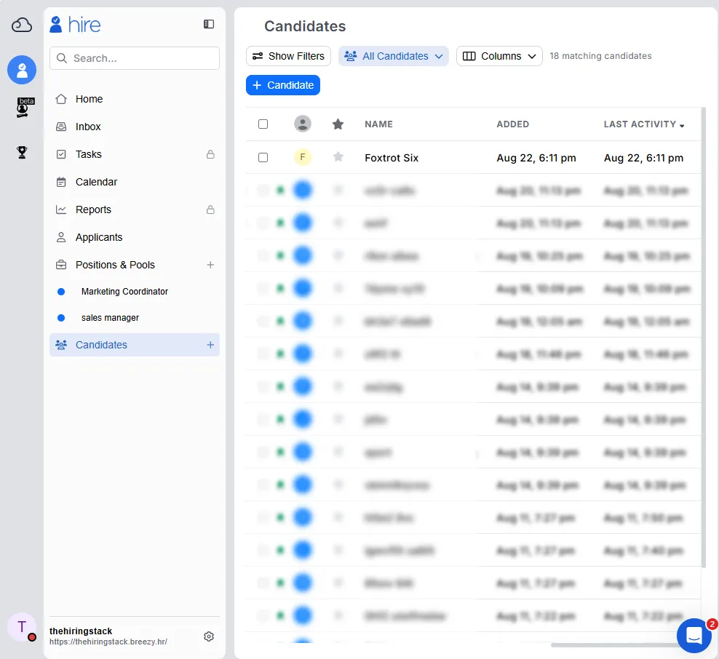
Task: Collapse the sidebar with the panel icon
Action: pos(209,24)
